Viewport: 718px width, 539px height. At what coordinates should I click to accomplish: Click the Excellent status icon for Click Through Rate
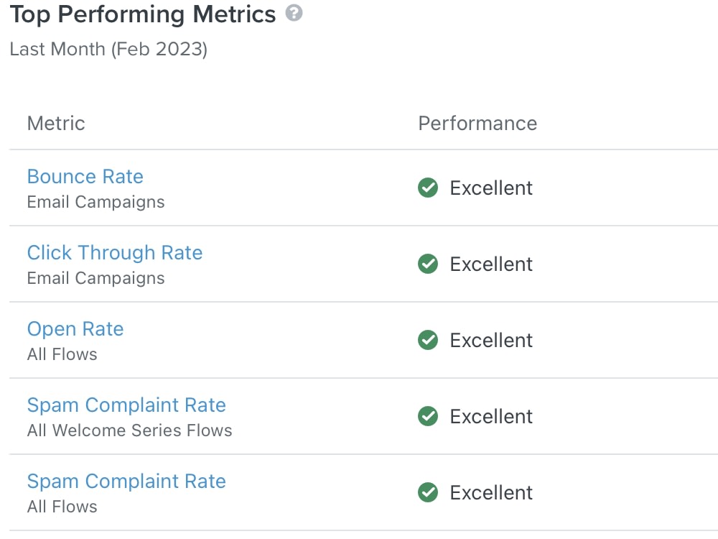[x=427, y=264]
